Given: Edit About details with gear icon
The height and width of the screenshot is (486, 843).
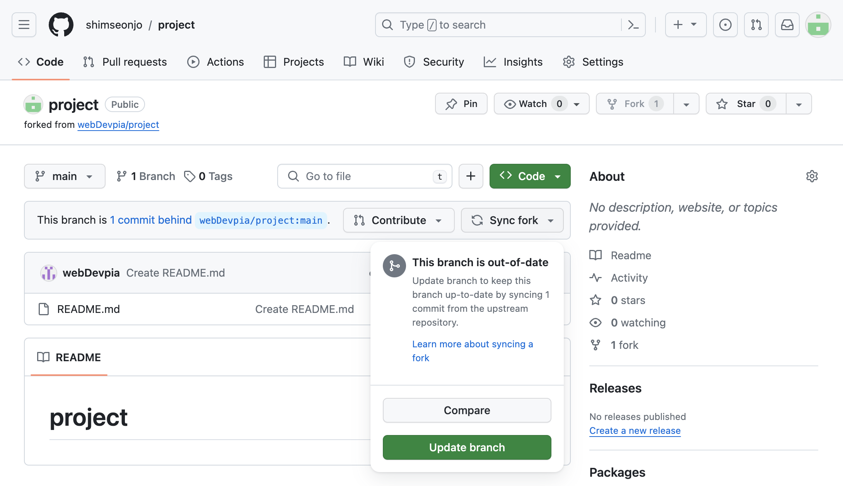Looking at the screenshot, I should pyautogui.click(x=812, y=176).
